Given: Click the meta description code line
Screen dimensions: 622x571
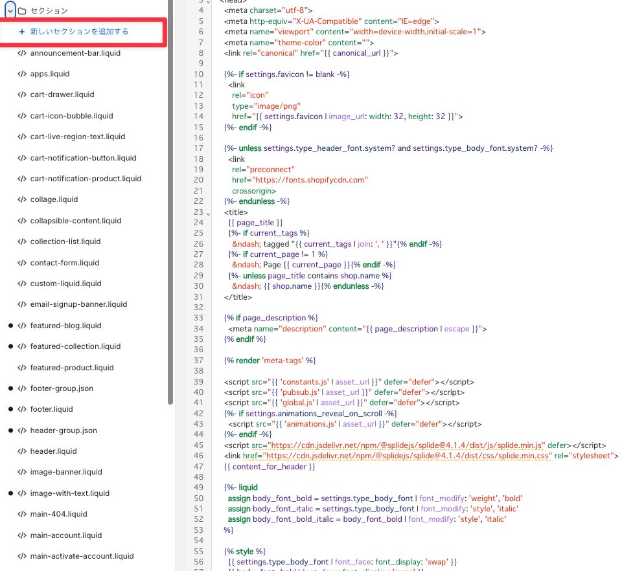Looking at the screenshot, I should pos(358,329).
